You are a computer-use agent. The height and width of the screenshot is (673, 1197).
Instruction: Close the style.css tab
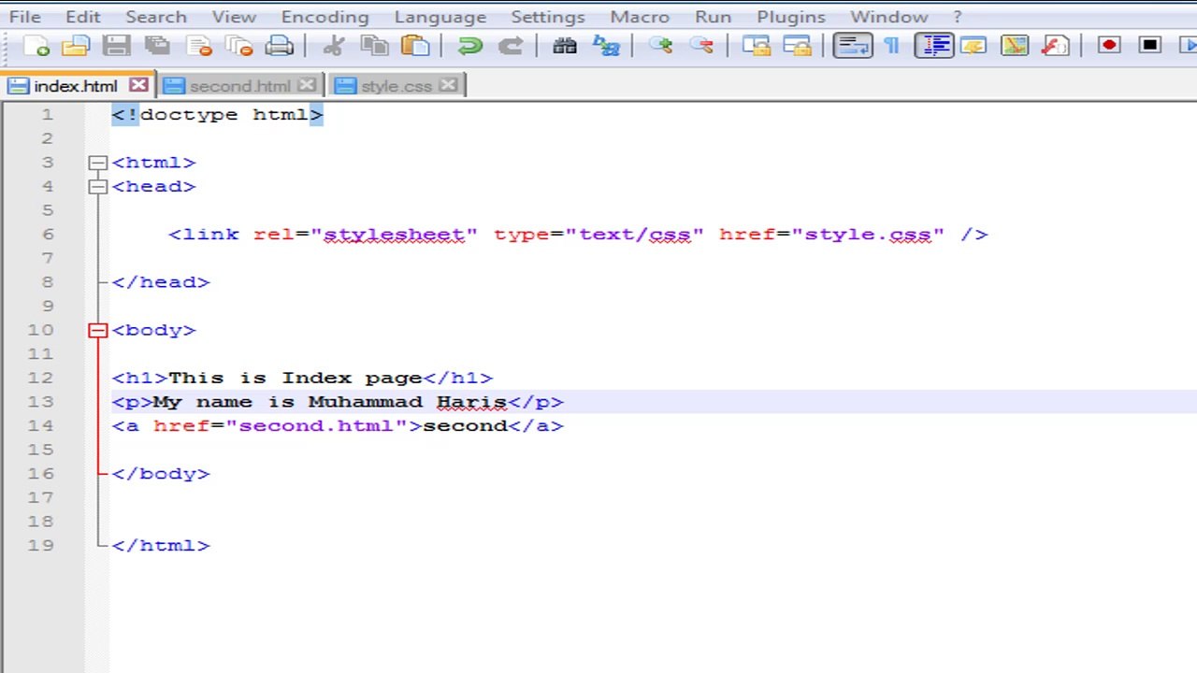click(x=448, y=85)
